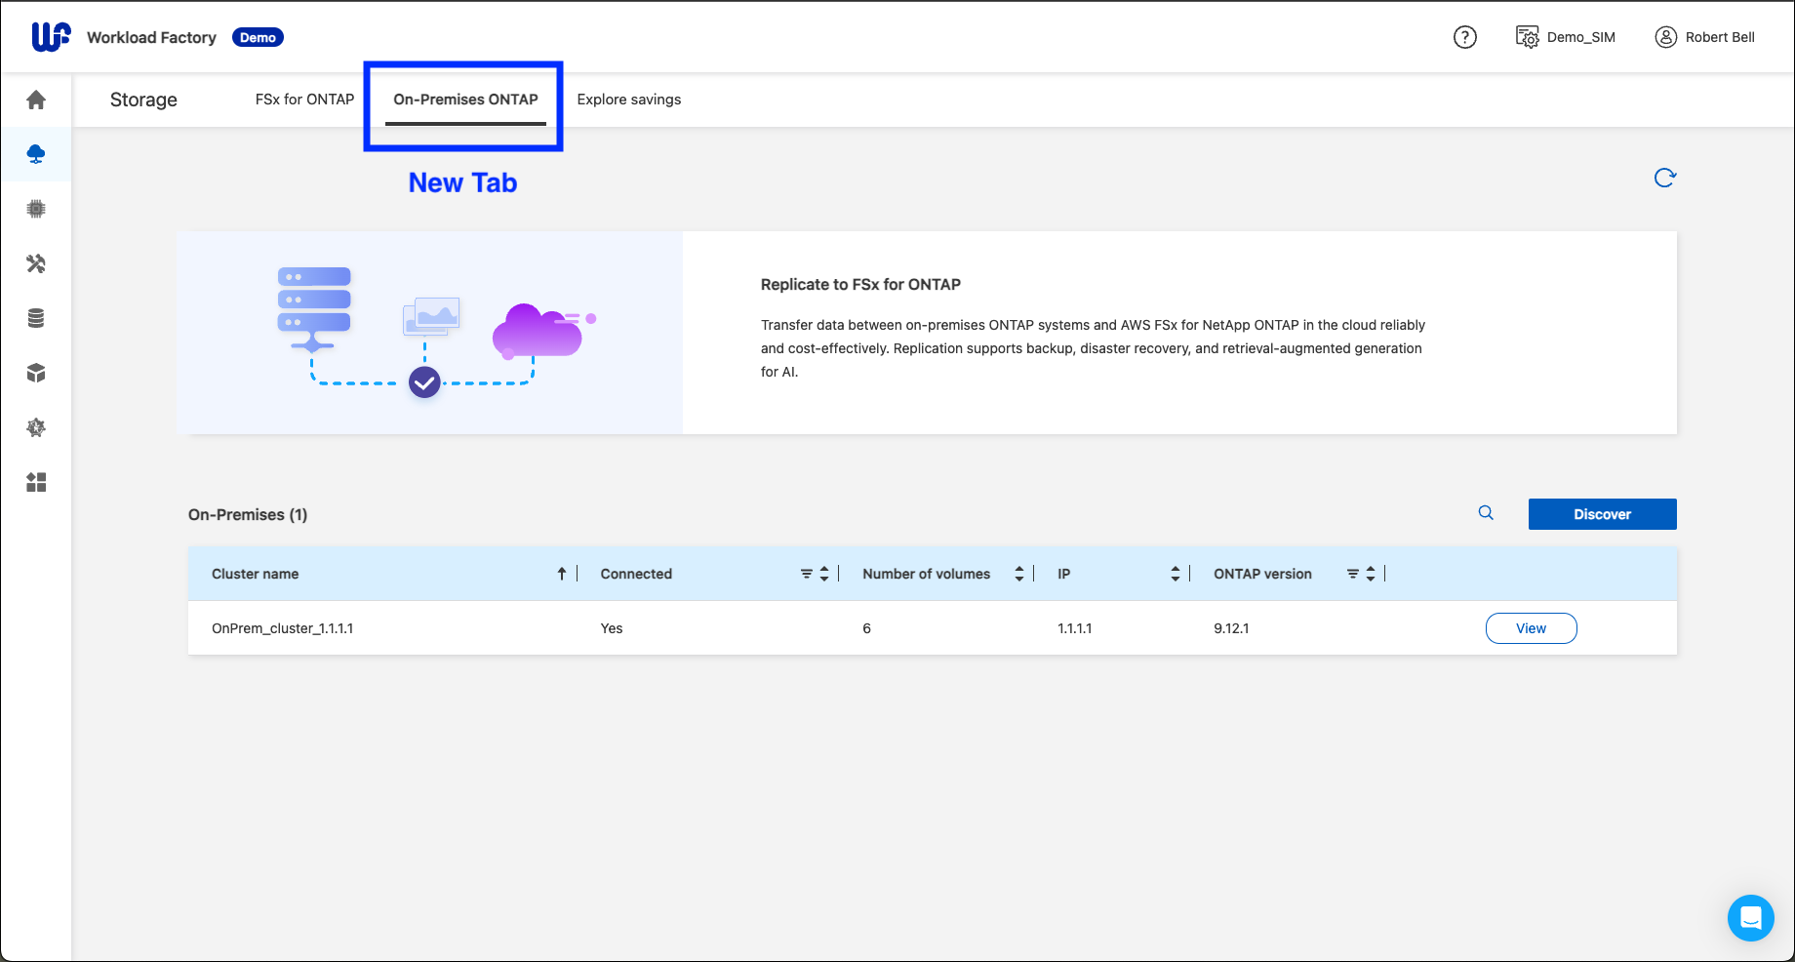Open the filter on the Connected column

coord(806,573)
